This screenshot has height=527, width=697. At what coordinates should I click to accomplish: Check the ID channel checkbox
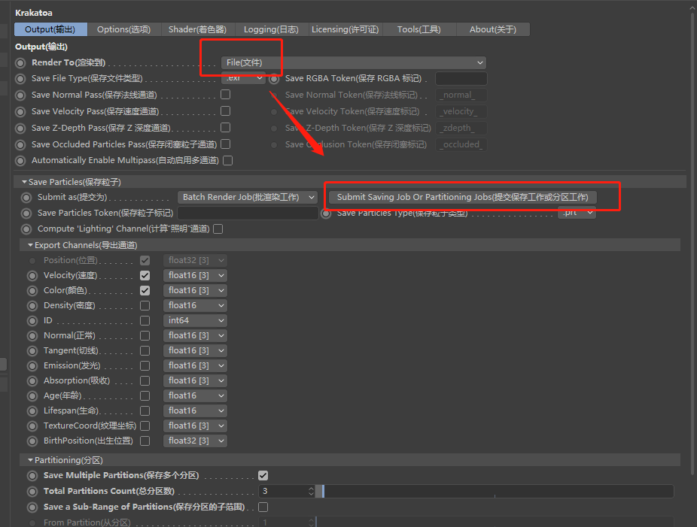pyautogui.click(x=145, y=320)
